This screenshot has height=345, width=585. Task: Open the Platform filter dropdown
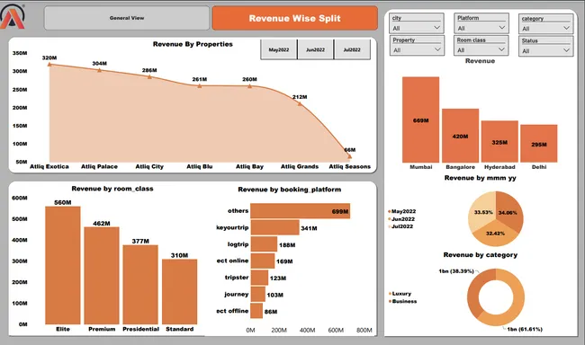[481, 28]
